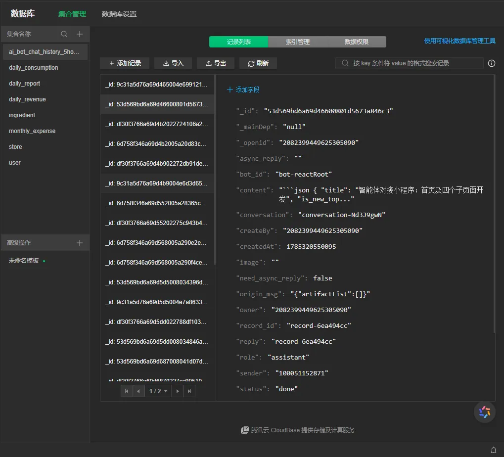Click the 刷新 button
Image resolution: width=504 pixels, height=457 pixels.
click(258, 63)
